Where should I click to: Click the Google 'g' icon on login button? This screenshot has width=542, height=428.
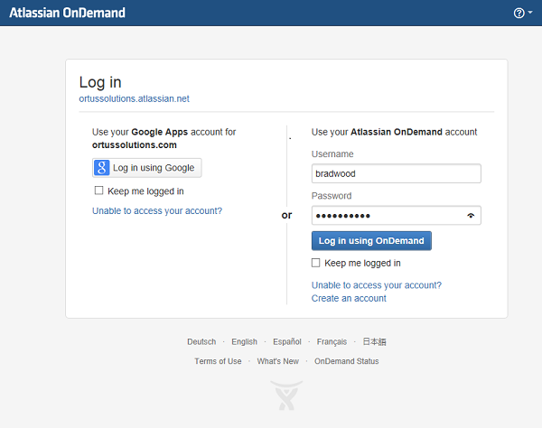(x=102, y=168)
